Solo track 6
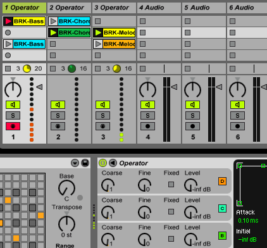 point(237,115)
